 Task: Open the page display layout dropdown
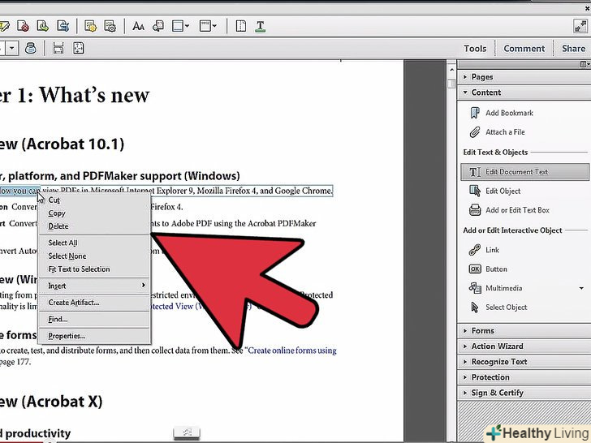[180, 26]
